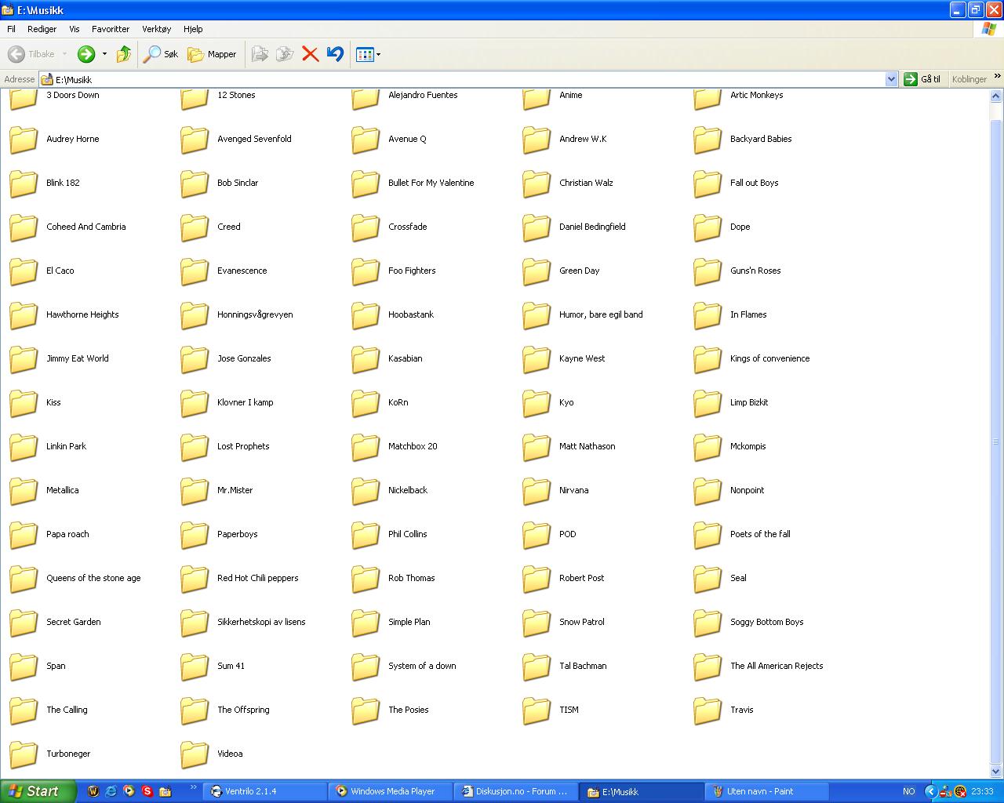Open the Windows Start menu

[38, 791]
